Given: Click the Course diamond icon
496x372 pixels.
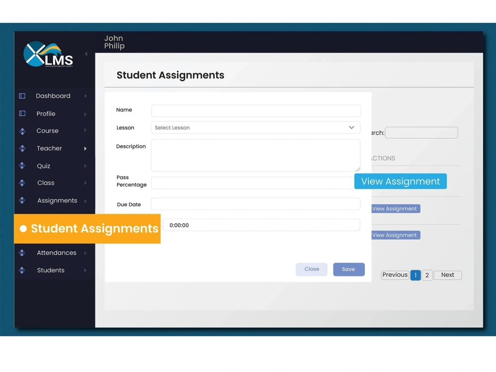Looking at the screenshot, I should [22, 131].
